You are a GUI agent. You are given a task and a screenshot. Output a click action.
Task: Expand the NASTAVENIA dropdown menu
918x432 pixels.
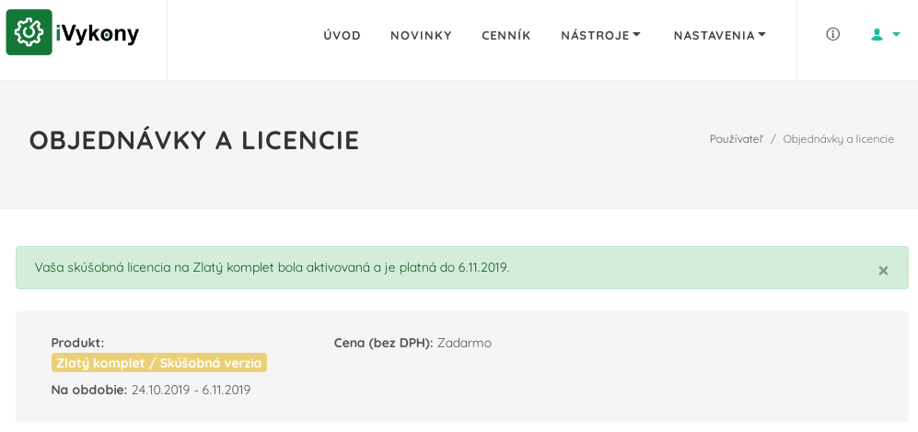point(719,36)
